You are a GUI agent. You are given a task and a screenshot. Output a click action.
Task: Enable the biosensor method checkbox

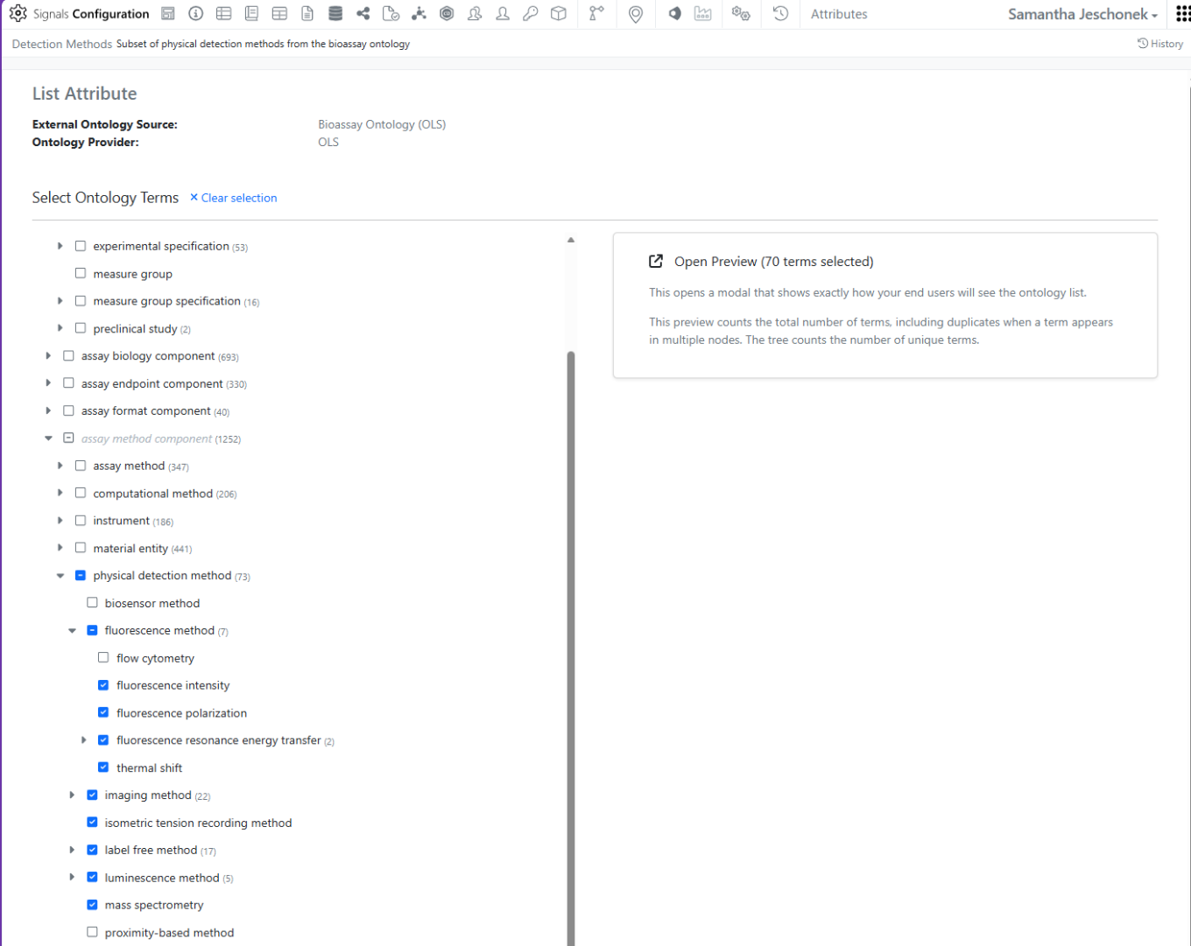[92, 603]
